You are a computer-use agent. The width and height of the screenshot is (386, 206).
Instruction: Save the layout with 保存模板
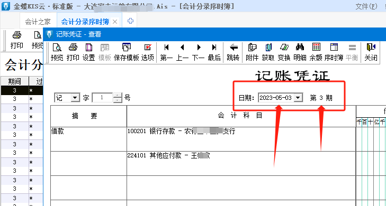(127, 52)
